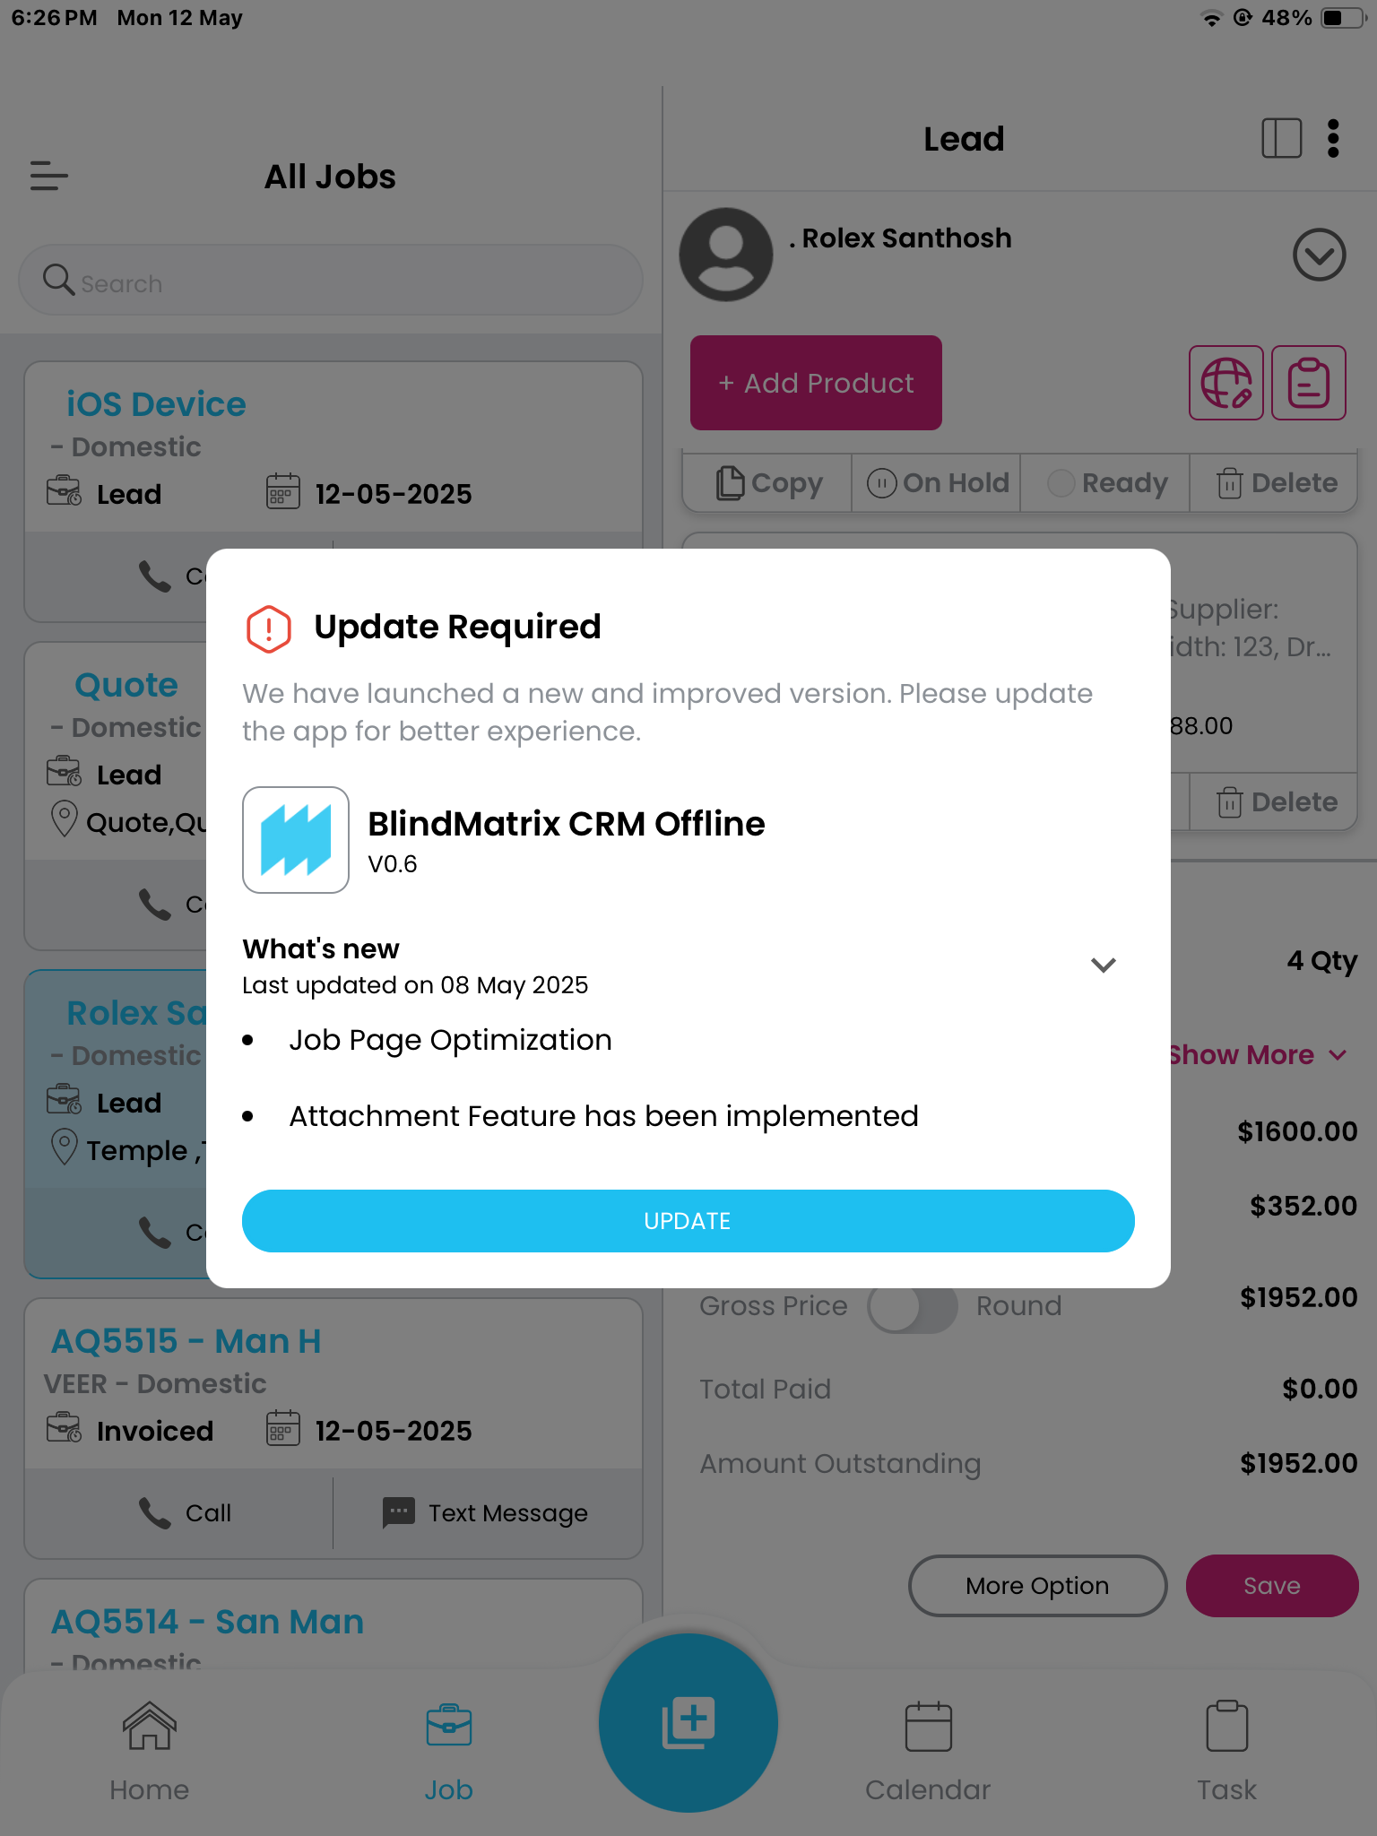
Task: Focus the Search jobs field
Action: 331,281
